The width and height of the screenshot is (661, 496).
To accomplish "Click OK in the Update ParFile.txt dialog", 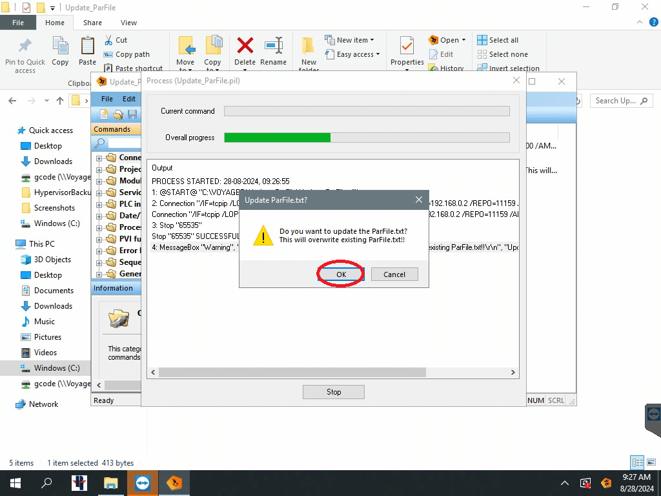I will [x=341, y=274].
